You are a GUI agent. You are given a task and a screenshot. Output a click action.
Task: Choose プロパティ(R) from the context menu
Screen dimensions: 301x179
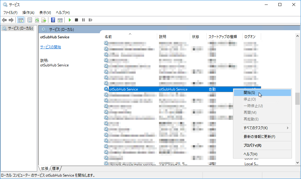[x=252, y=145]
